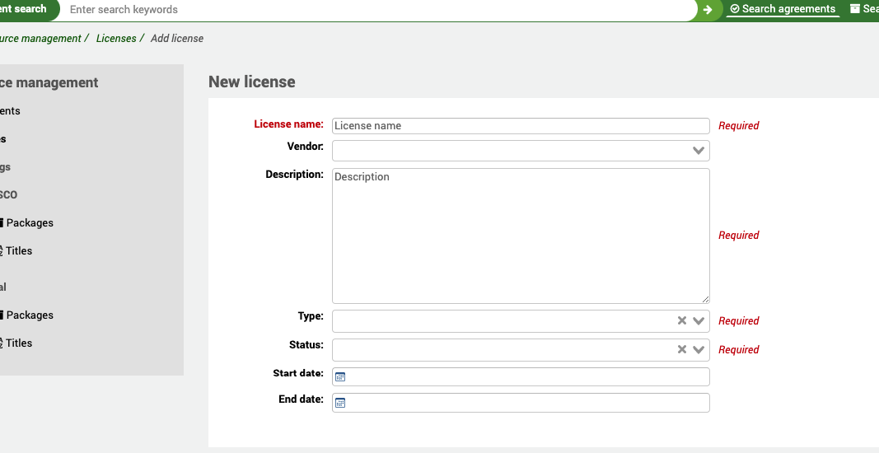The height and width of the screenshot is (453, 879).
Task: Select the agreement search tab at top left
Action: pos(25,9)
